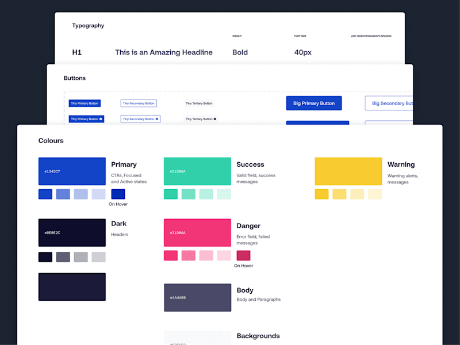Select the large Primary blue swatch
This screenshot has width=460, height=345.
(x=72, y=171)
